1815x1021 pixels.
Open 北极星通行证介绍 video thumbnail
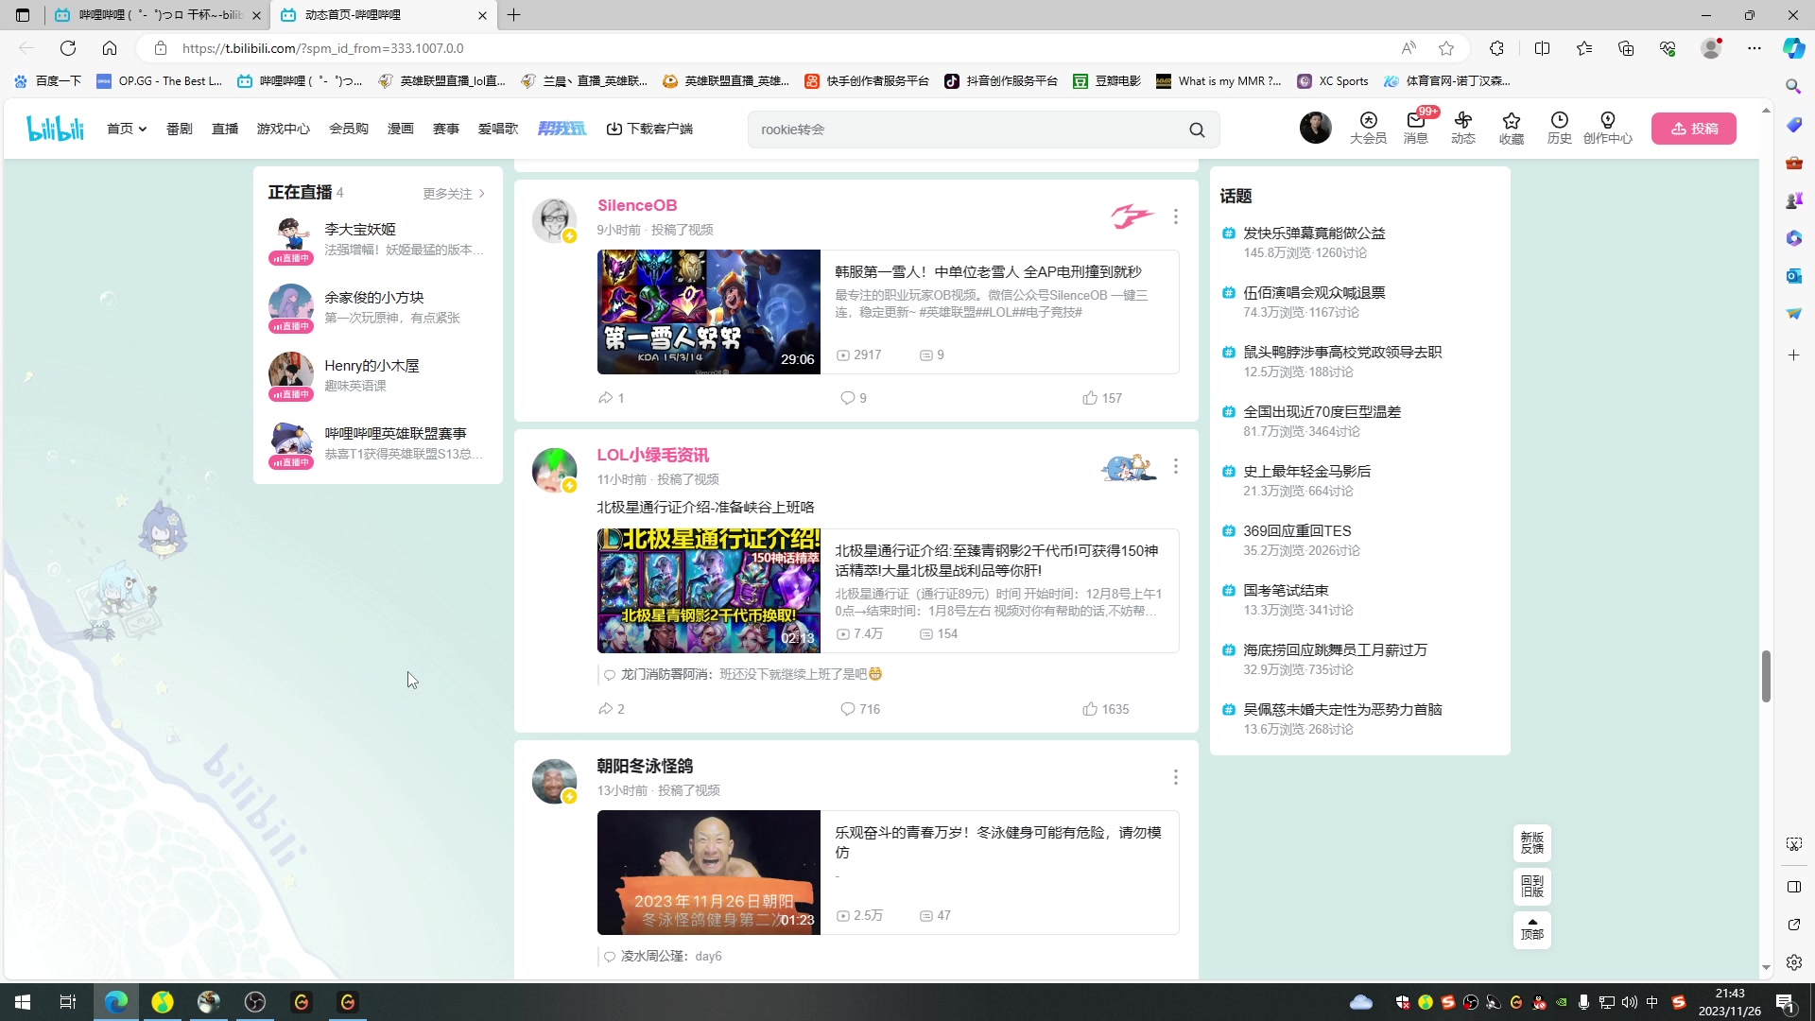click(x=709, y=591)
